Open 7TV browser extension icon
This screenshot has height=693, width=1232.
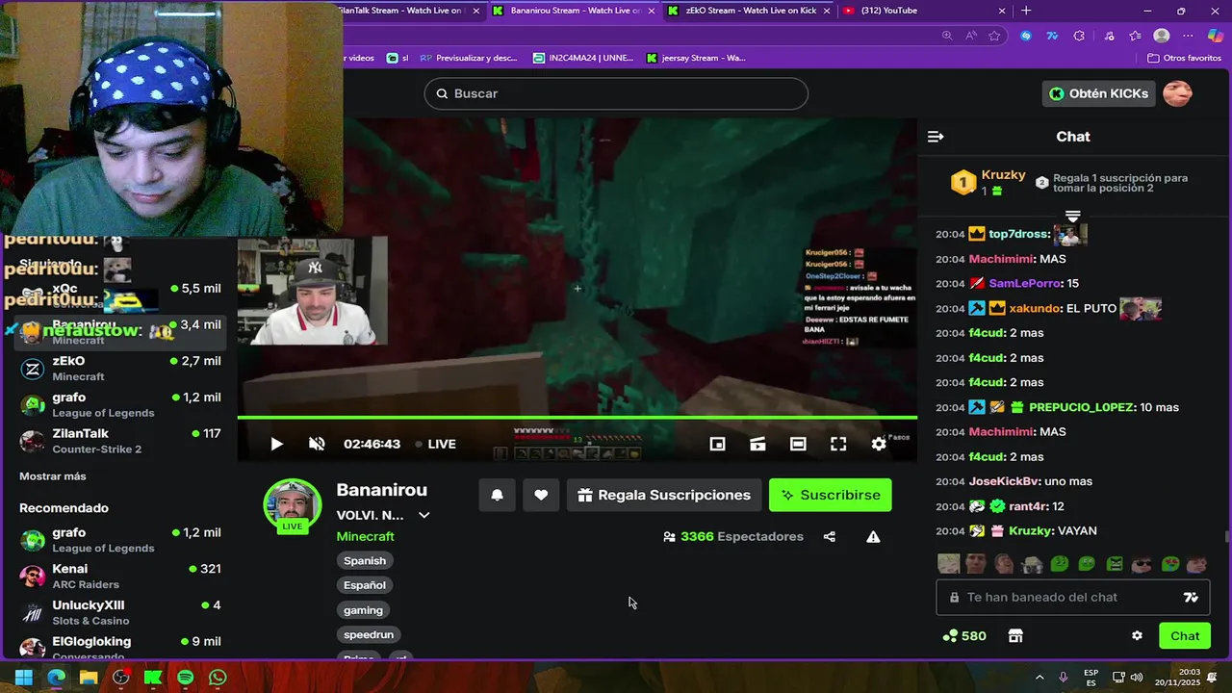point(1052,36)
